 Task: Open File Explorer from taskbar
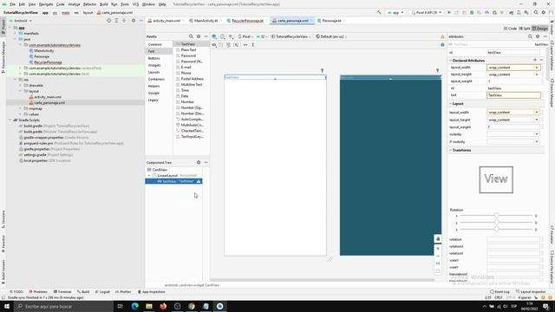pos(149,306)
